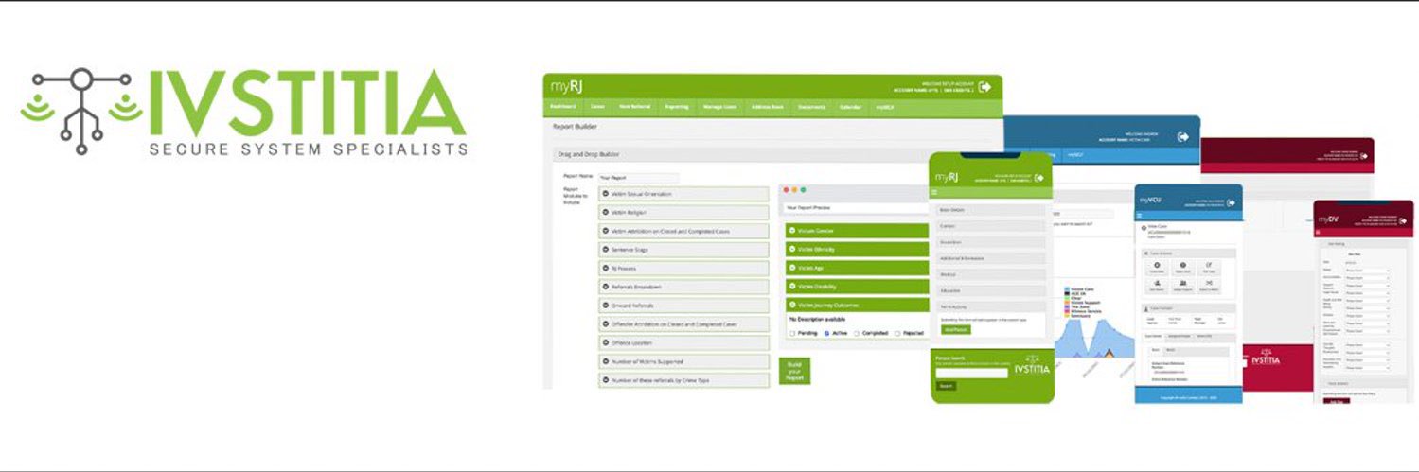Screen dimensions: 1419x472
Task: Open the Reporting tab in myRJ
Action: (x=676, y=107)
